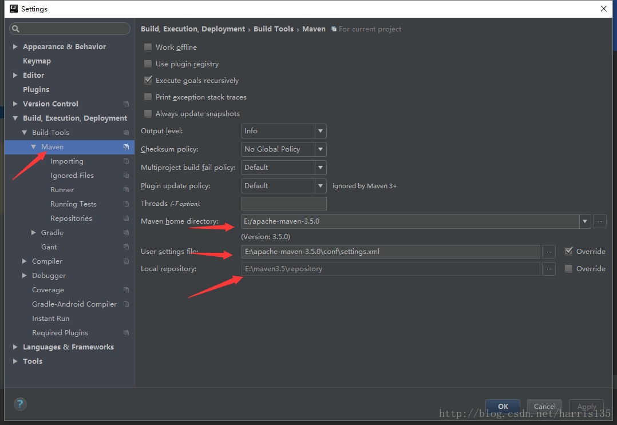Expand the Compiler tree arrow

25,261
